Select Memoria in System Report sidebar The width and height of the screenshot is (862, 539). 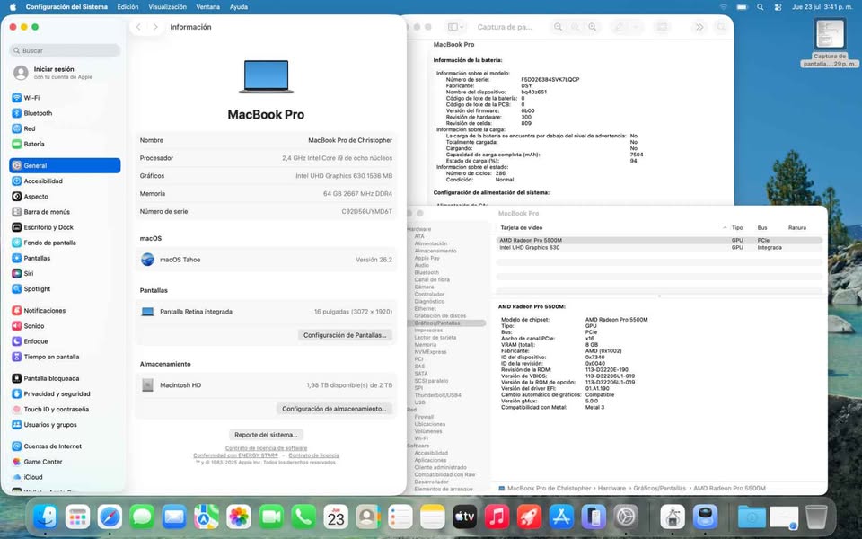pyautogui.click(x=426, y=345)
